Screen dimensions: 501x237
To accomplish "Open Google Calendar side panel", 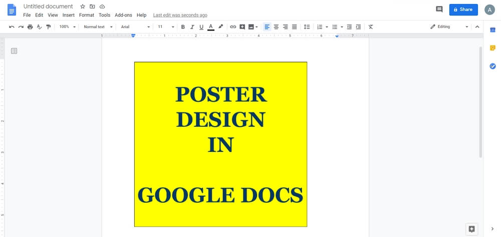I will [x=492, y=30].
